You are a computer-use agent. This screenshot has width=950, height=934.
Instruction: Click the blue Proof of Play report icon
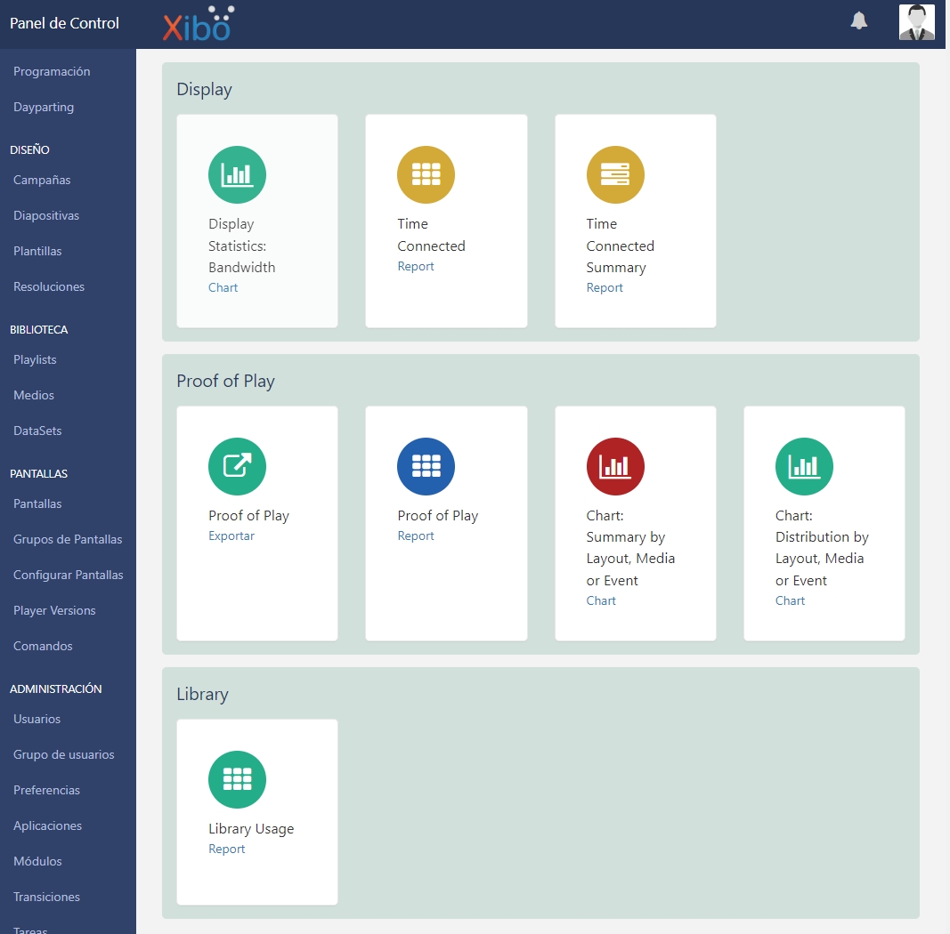[426, 466]
